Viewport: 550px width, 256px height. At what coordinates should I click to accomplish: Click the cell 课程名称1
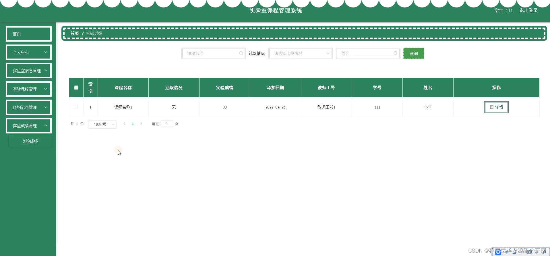[123, 107]
